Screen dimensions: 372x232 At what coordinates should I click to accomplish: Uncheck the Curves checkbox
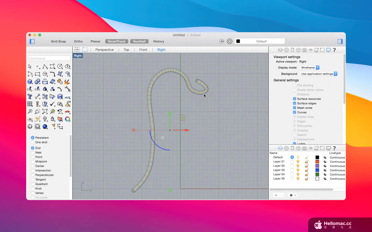pyautogui.click(x=294, y=112)
